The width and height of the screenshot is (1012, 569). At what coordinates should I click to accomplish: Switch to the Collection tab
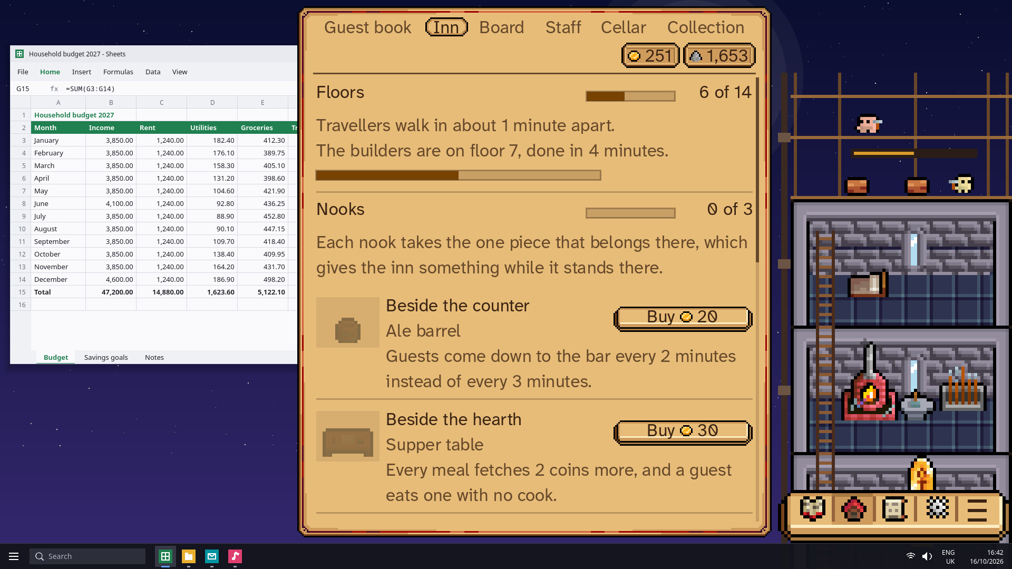(x=706, y=27)
